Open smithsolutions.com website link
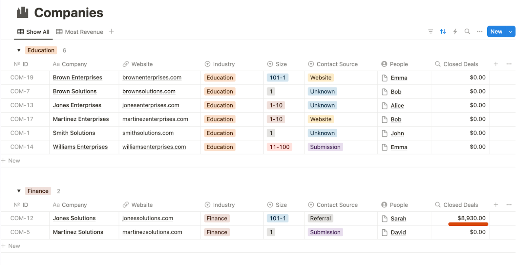This screenshot has height=265, width=525. tap(148, 133)
